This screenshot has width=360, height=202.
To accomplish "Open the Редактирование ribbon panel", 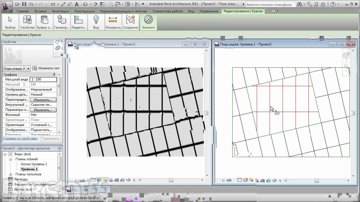I will (79, 22).
